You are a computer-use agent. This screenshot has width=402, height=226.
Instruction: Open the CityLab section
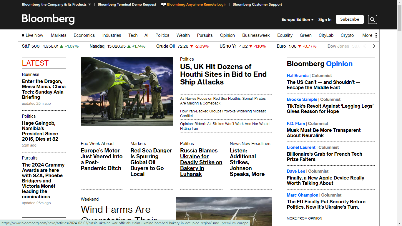point(326,35)
